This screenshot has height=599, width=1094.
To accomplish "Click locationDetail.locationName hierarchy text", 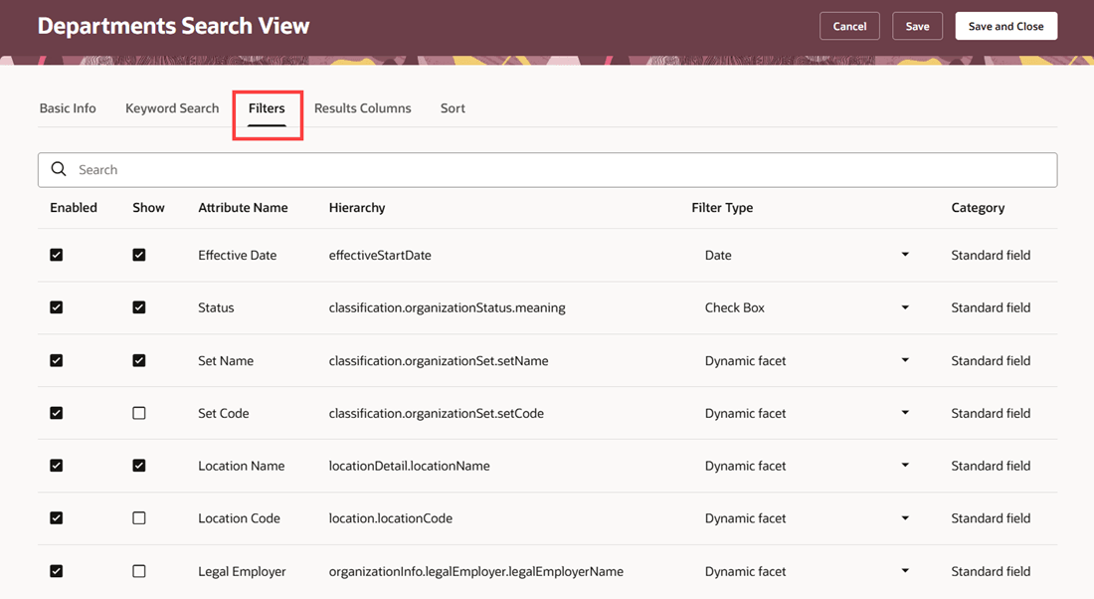I will click(409, 465).
